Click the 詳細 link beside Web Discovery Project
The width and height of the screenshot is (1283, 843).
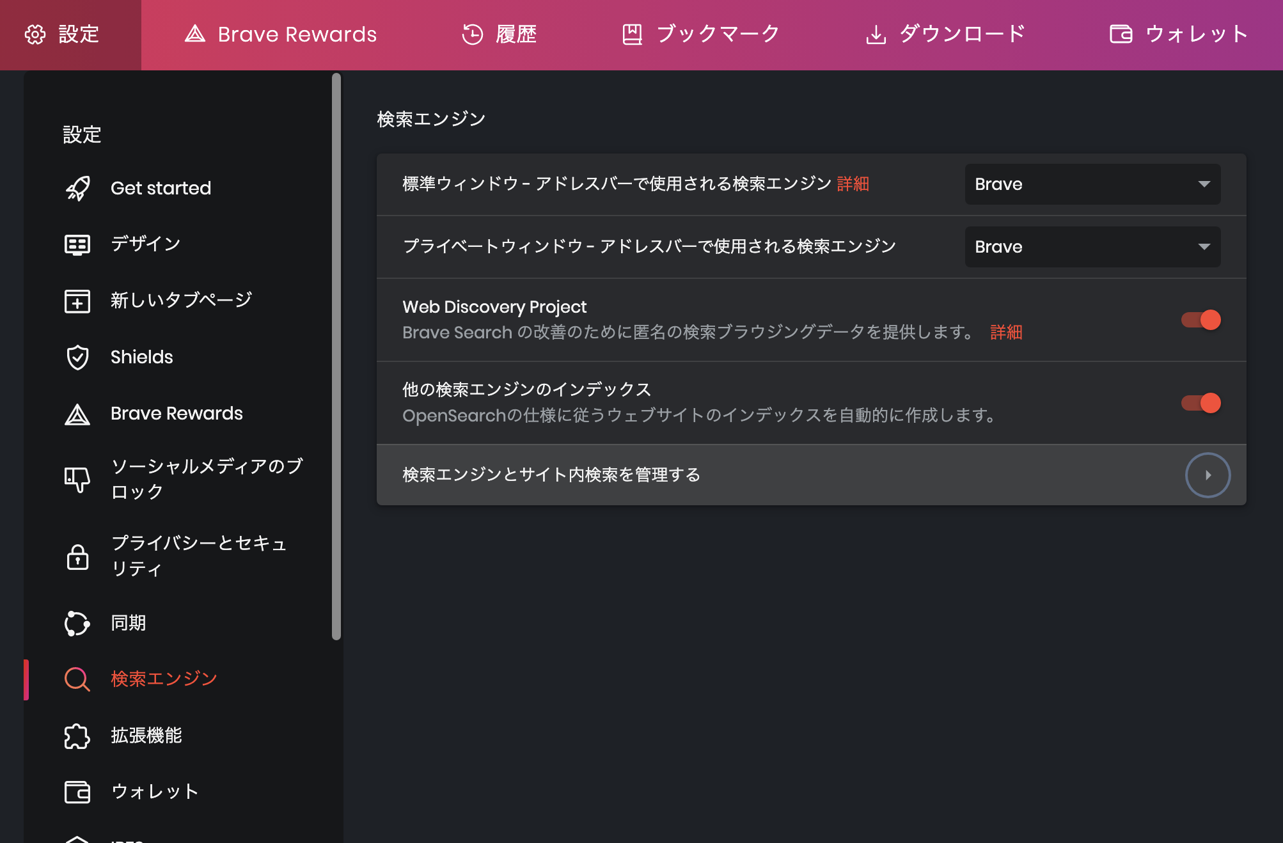(1006, 333)
